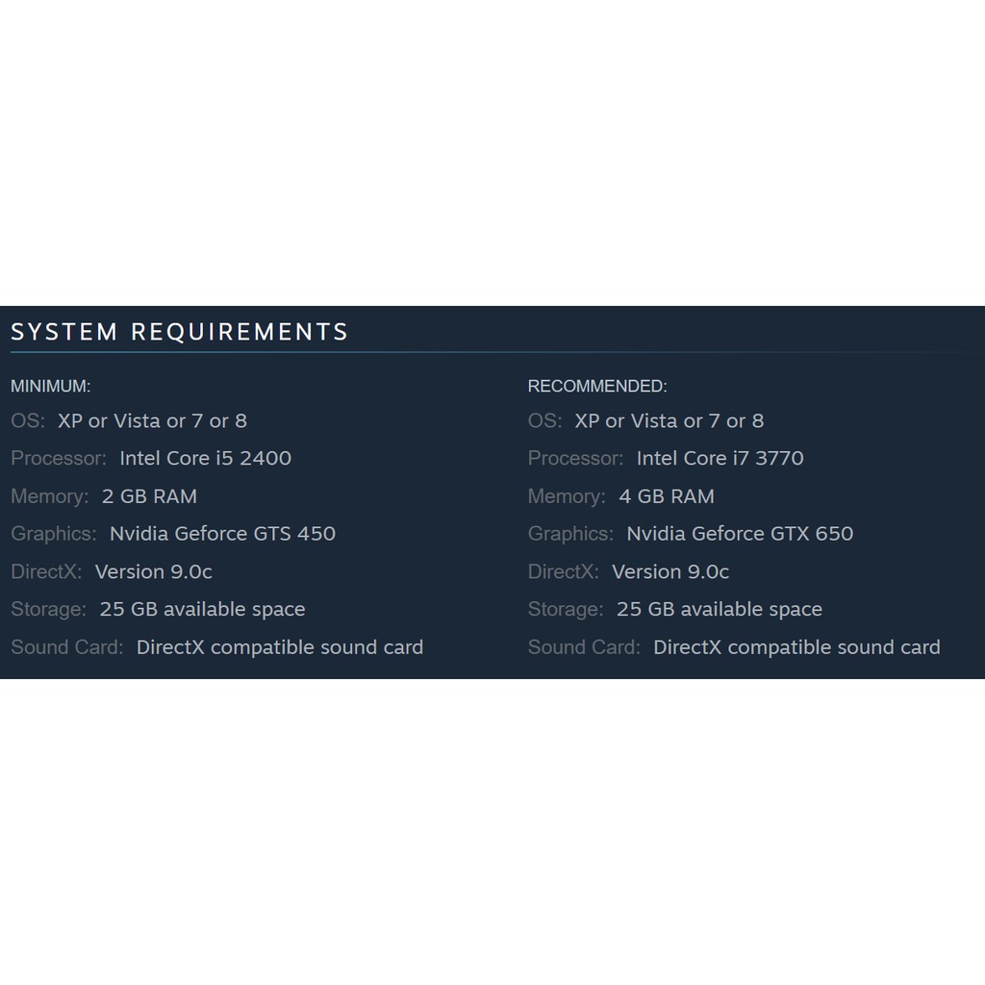Click the recommended OS value XP or Vista

coord(669,420)
